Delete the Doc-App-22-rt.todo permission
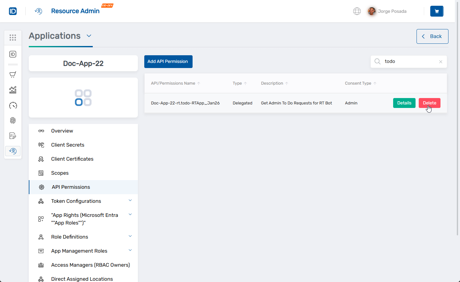This screenshot has height=282, width=460. (429, 103)
